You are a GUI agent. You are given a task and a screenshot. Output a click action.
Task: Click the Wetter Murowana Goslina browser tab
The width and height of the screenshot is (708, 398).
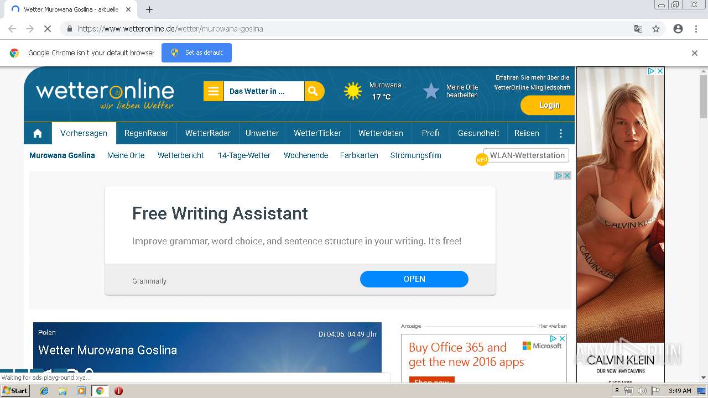pyautogui.click(x=72, y=9)
